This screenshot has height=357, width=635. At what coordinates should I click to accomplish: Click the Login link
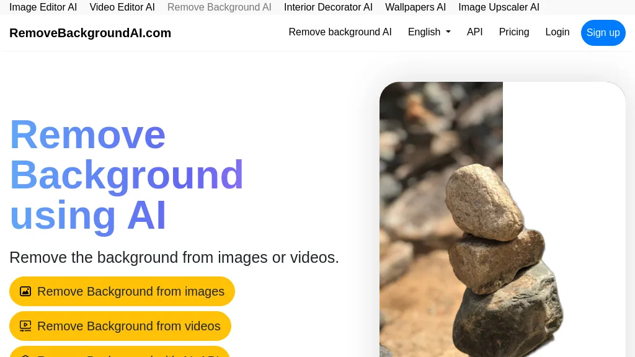[x=557, y=32]
